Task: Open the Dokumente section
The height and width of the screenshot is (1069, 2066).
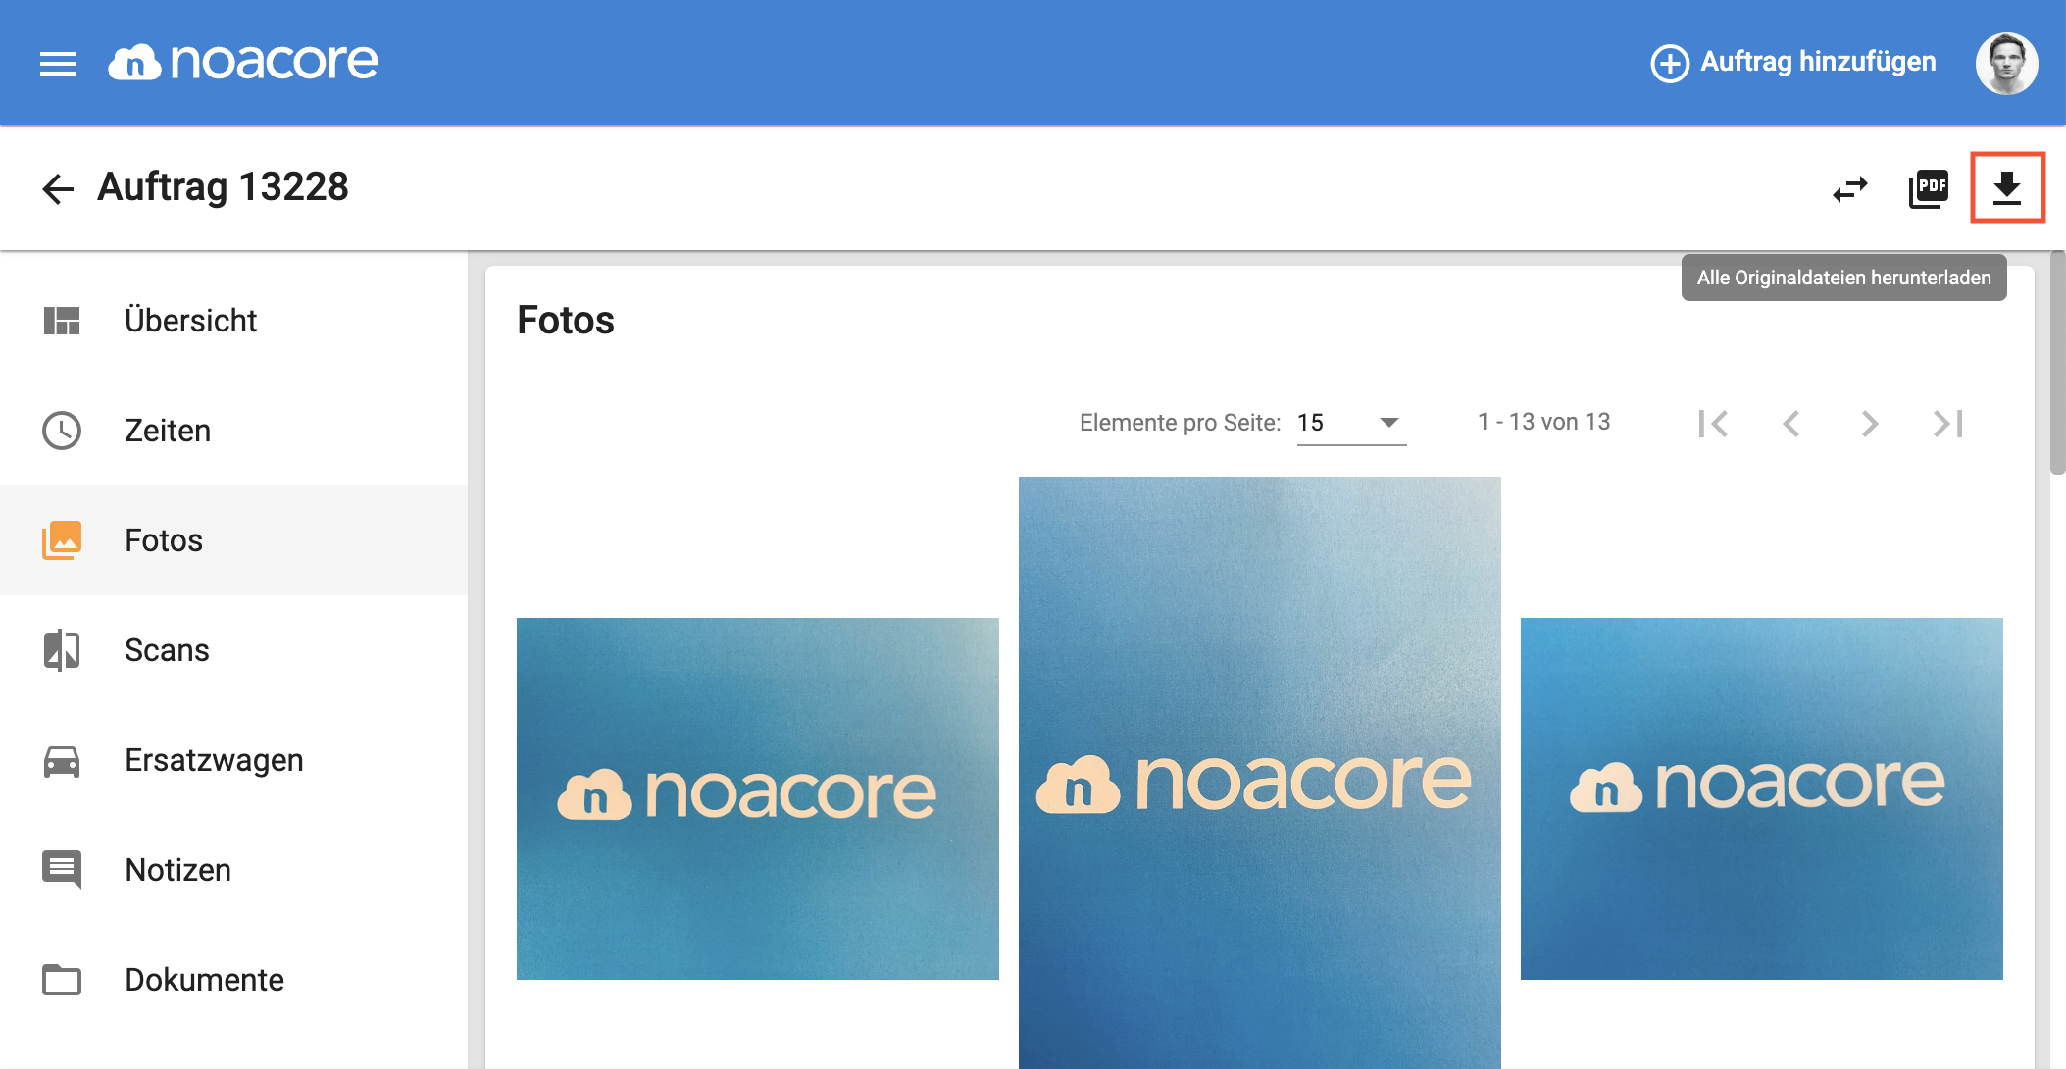Action: pyautogui.click(x=233, y=980)
